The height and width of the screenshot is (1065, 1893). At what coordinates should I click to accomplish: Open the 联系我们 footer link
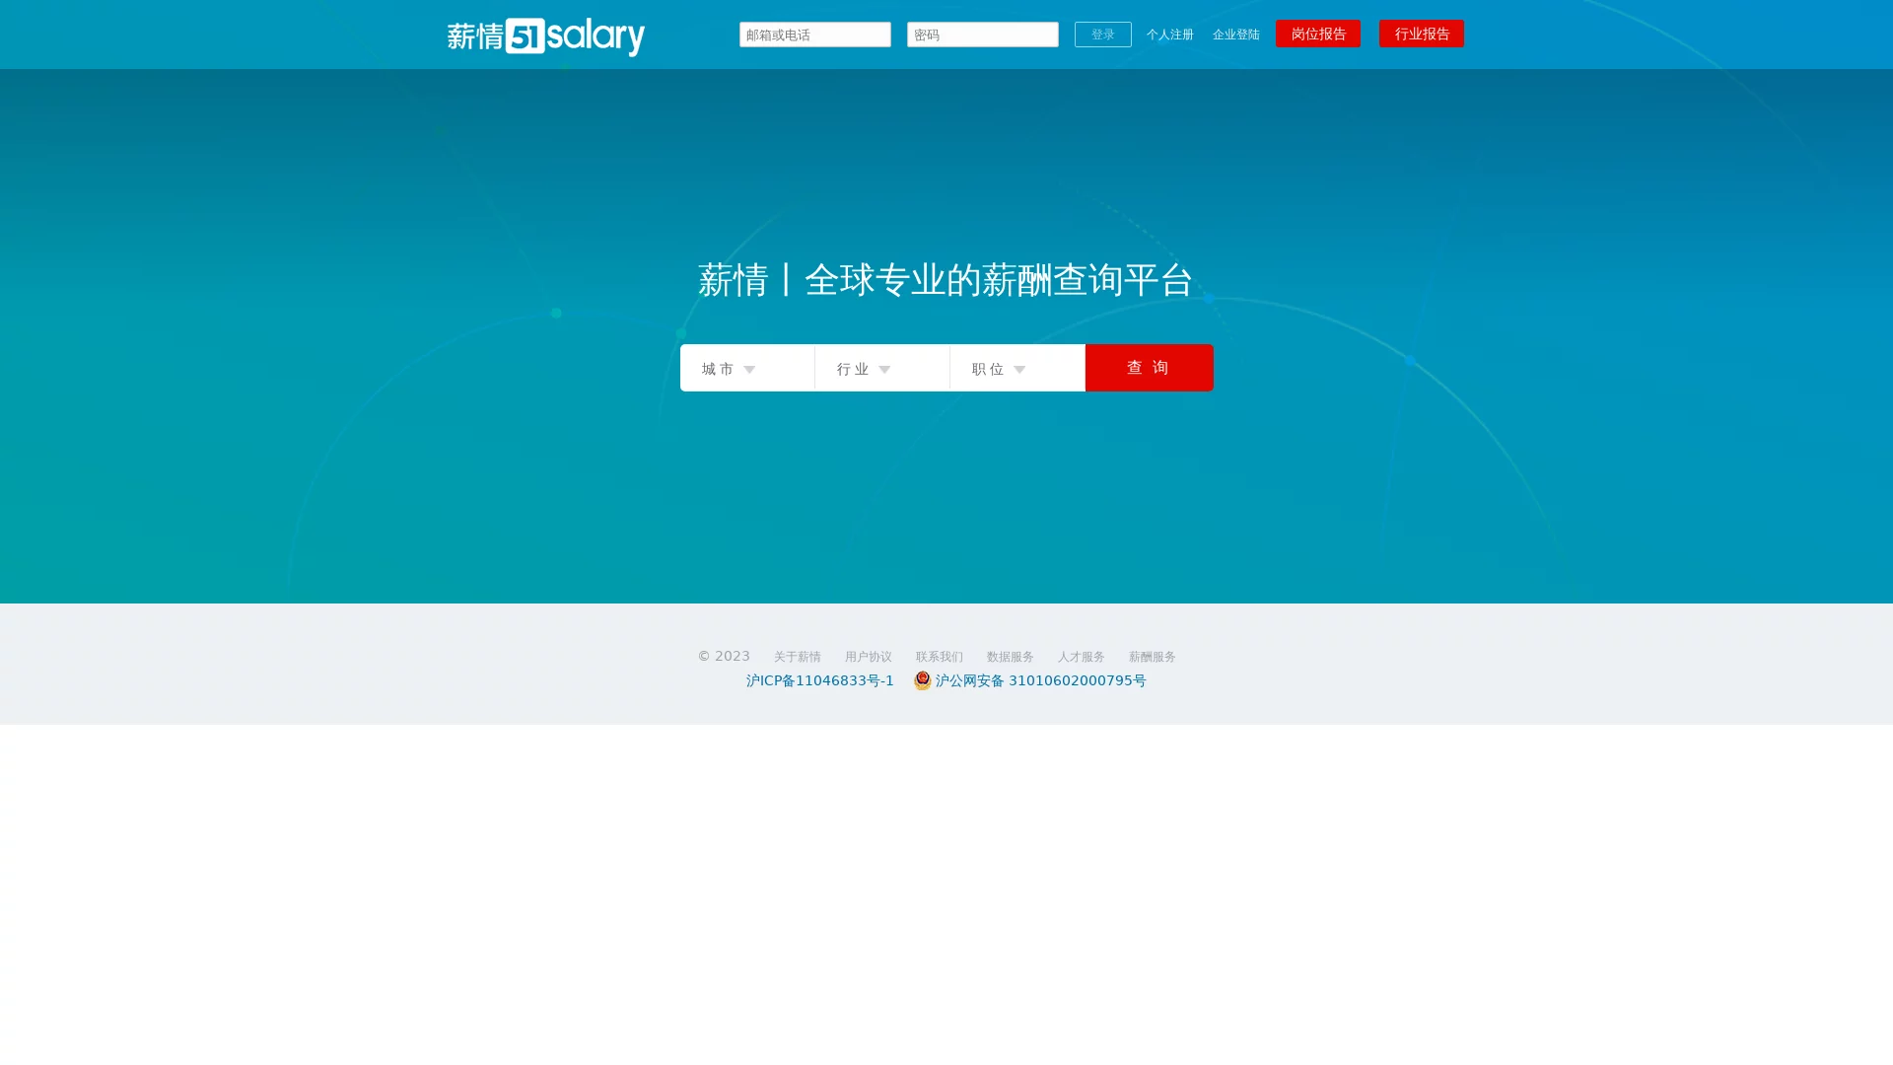click(x=939, y=657)
